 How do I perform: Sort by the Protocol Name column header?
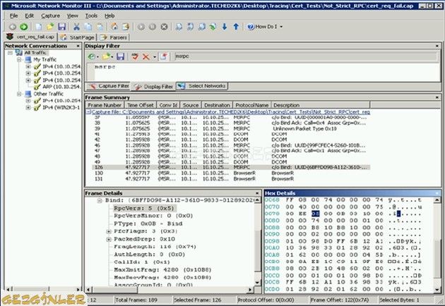(251, 105)
